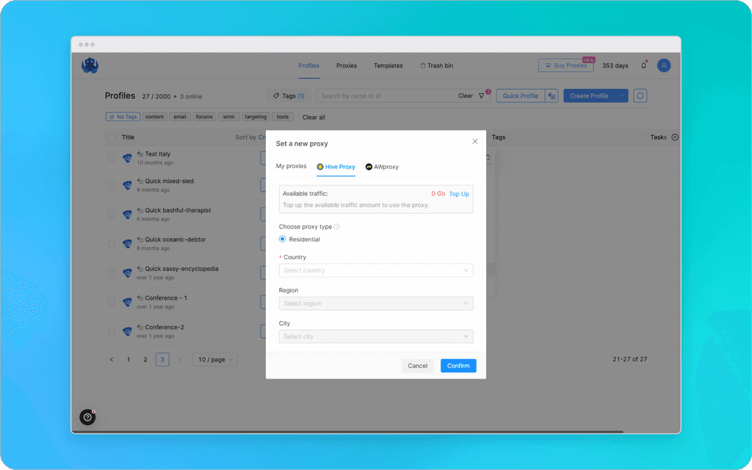This screenshot has width=752, height=470.
Task: Go to page 2 of profiles
Action: point(145,359)
